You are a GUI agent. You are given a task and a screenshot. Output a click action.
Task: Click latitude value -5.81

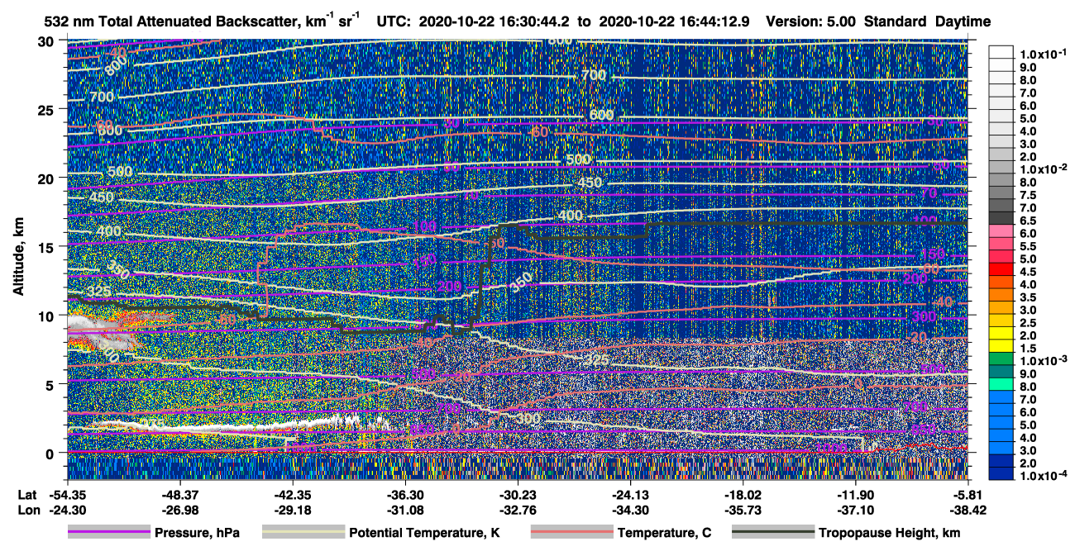coord(969,496)
